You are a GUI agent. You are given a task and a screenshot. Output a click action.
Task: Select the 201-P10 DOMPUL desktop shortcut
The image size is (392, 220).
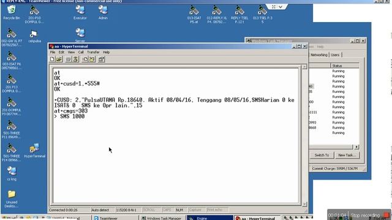[34, 14]
